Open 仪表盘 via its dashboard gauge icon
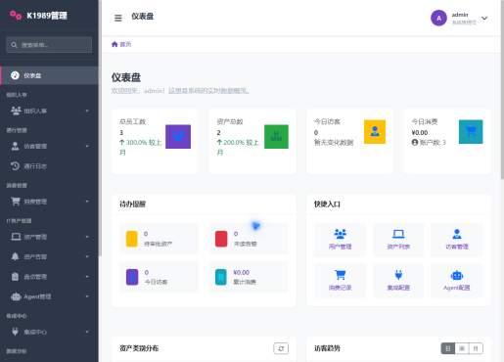The width and height of the screenshot is (504, 362). click(15, 75)
